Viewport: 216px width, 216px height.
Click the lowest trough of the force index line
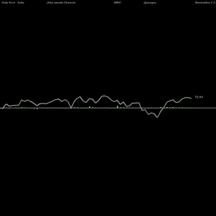tap(157, 118)
